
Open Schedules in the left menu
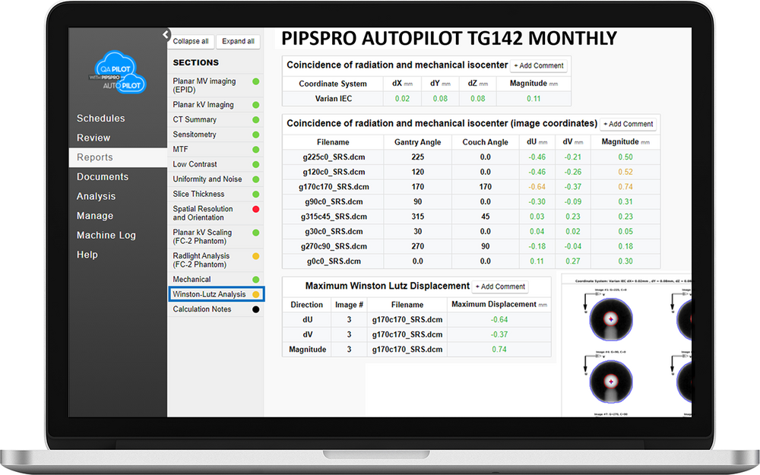101,119
